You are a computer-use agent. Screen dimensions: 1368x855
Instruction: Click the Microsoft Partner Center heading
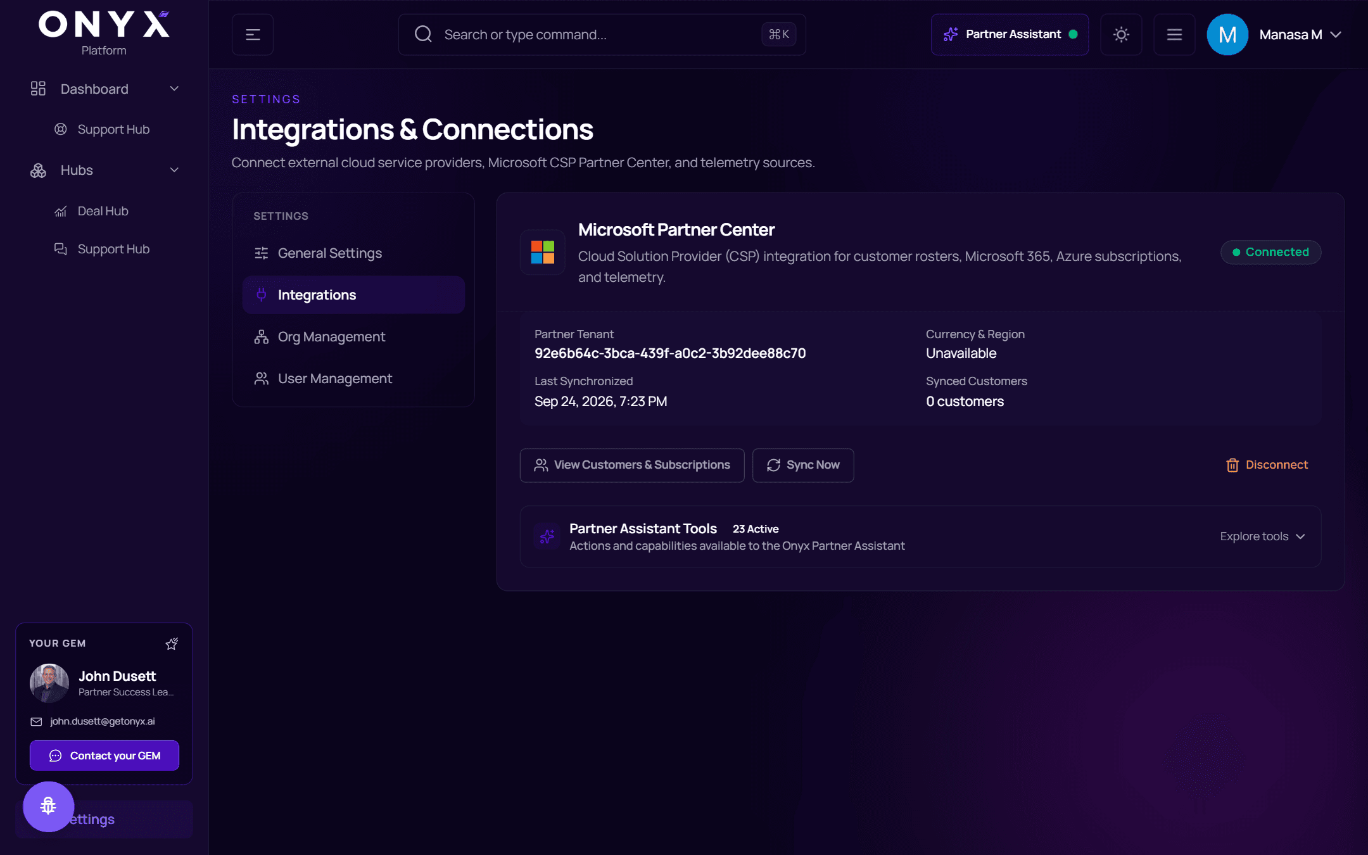coord(676,230)
